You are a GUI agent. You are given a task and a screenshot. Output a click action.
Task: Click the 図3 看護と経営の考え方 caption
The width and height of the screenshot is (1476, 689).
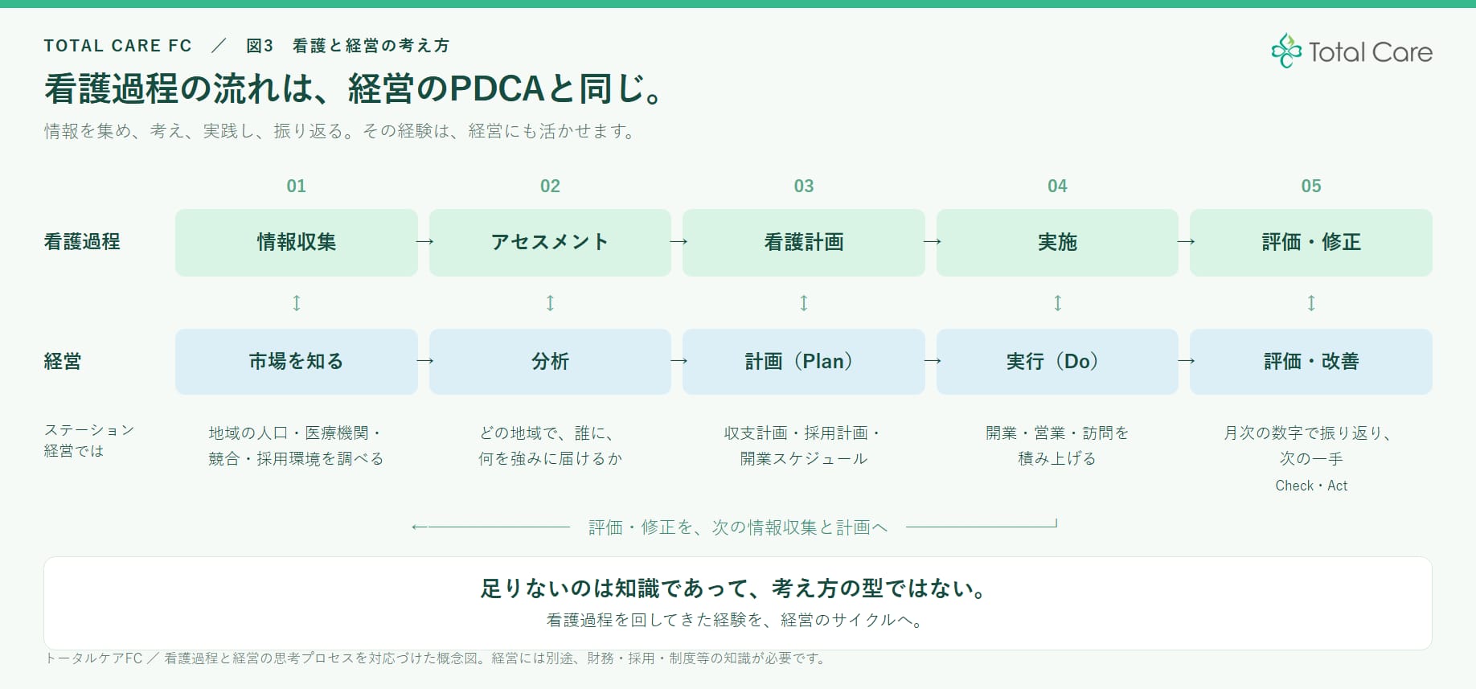coord(347,46)
